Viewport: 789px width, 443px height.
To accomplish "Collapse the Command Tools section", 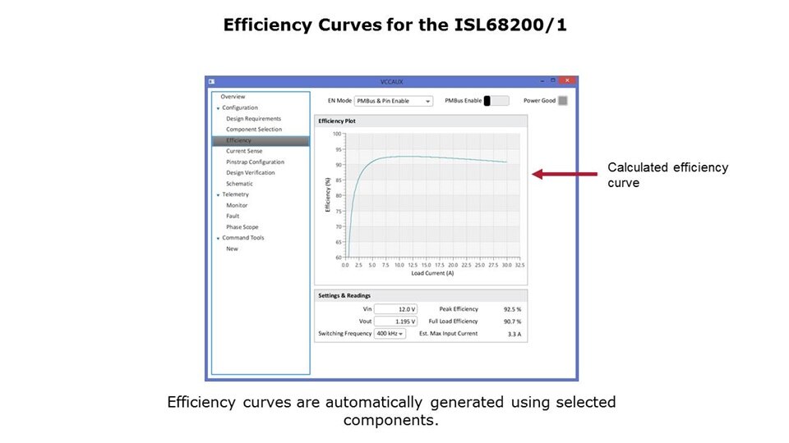I will [218, 238].
